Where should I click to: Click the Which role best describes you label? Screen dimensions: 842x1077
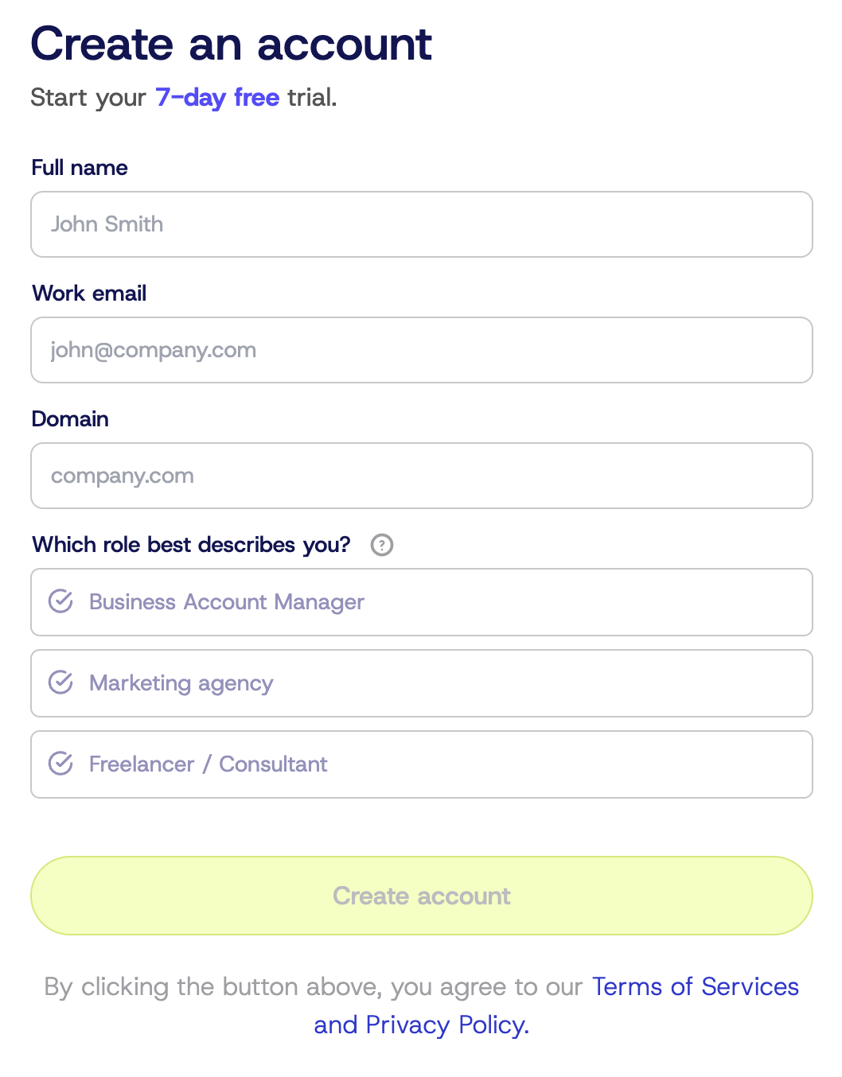(x=191, y=545)
